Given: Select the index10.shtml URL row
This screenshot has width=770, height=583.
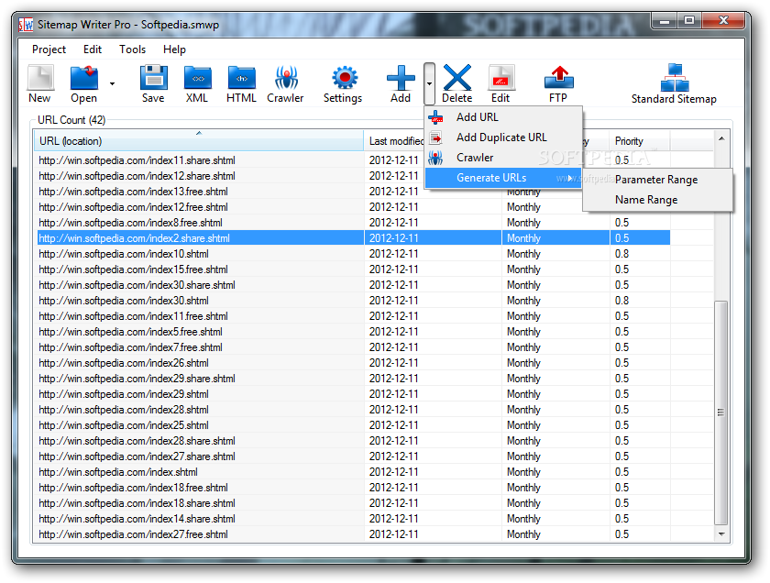Looking at the screenshot, I should tap(354, 254).
